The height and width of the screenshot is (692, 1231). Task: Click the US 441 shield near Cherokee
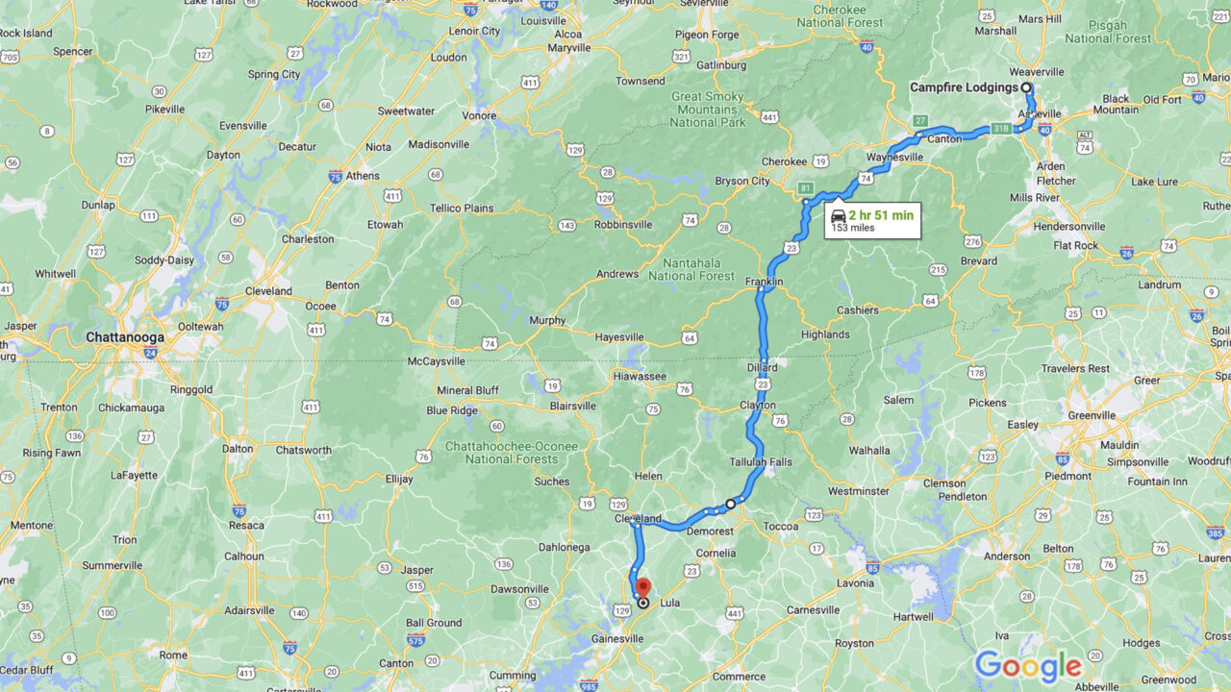tap(768, 117)
